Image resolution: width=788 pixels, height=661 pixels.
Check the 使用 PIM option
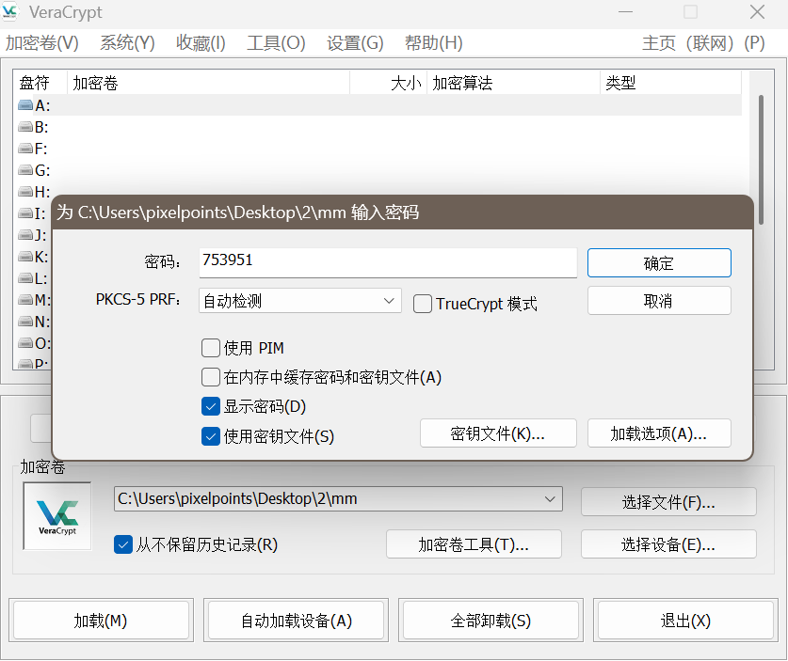(211, 348)
